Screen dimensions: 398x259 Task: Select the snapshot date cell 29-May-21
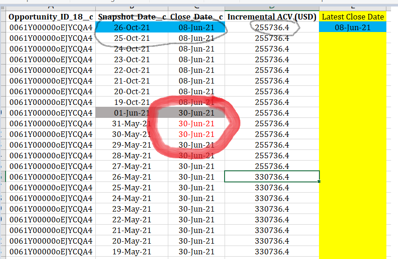[x=132, y=145]
